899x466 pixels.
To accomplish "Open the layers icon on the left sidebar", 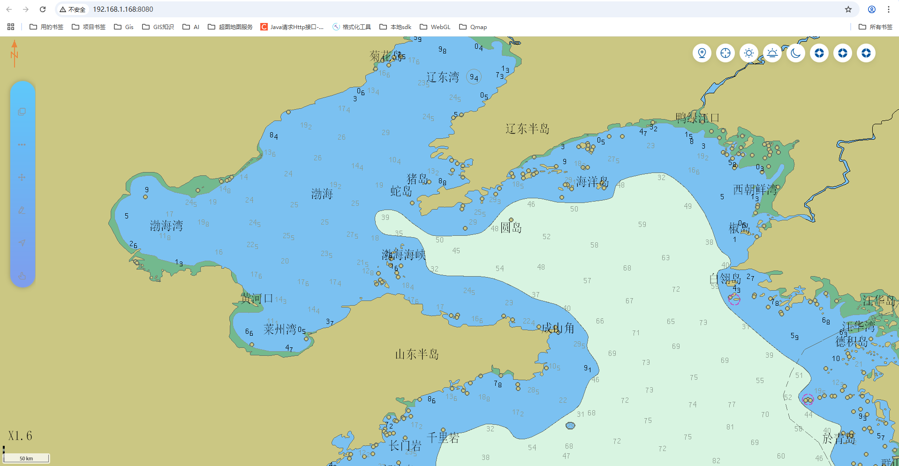I will pyautogui.click(x=22, y=111).
